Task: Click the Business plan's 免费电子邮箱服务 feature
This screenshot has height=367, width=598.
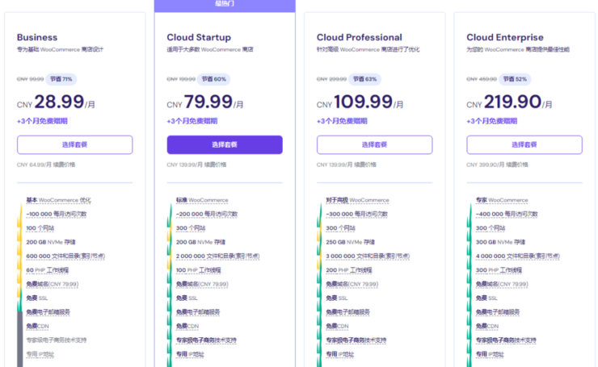Action: [48, 312]
